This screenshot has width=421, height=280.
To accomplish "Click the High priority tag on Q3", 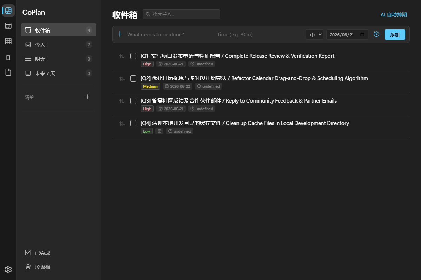I will [x=147, y=109].
